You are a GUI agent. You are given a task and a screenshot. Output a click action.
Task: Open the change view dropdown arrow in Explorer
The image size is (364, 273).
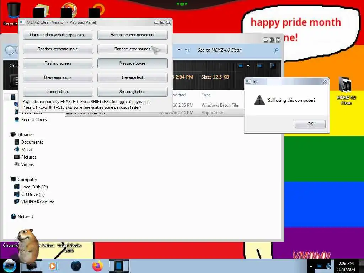tap(248, 66)
